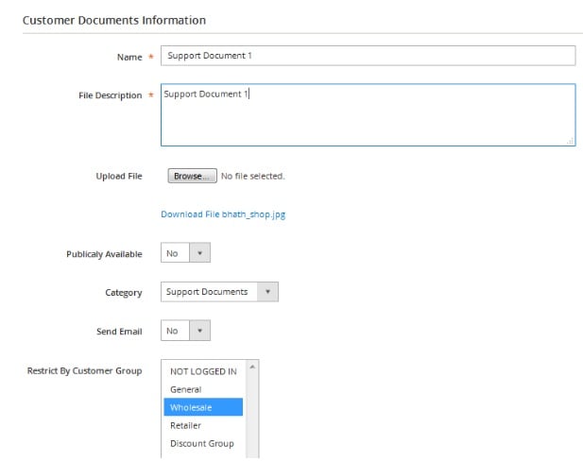Click the Upload File label
The height and width of the screenshot is (462, 583).
click(119, 176)
